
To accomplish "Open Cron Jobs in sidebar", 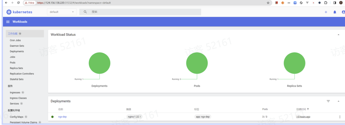I will pos(15,40).
